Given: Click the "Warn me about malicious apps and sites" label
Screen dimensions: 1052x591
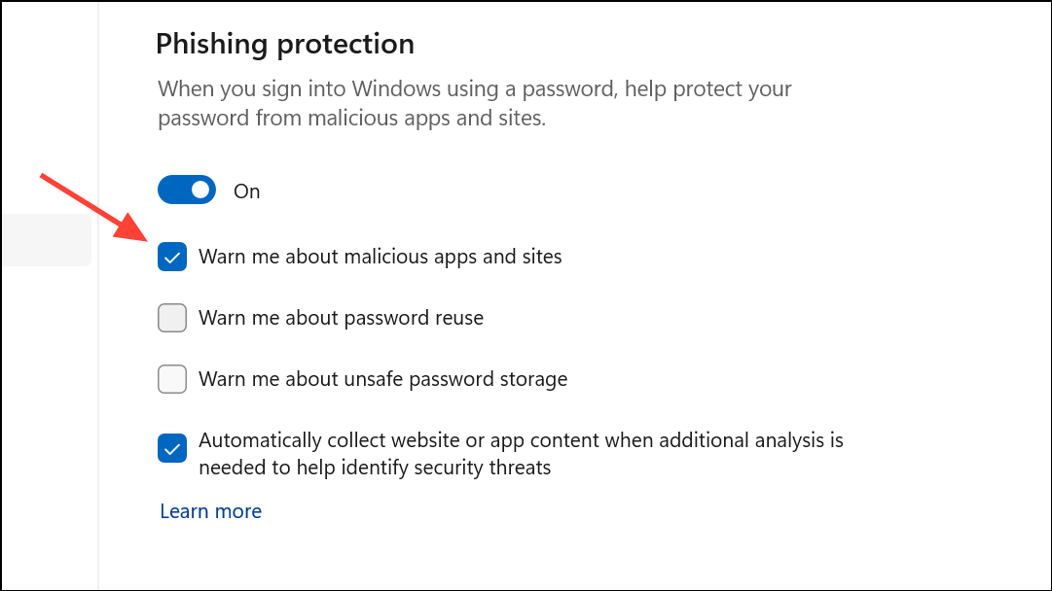Looking at the screenshot, I should [381, 258].
